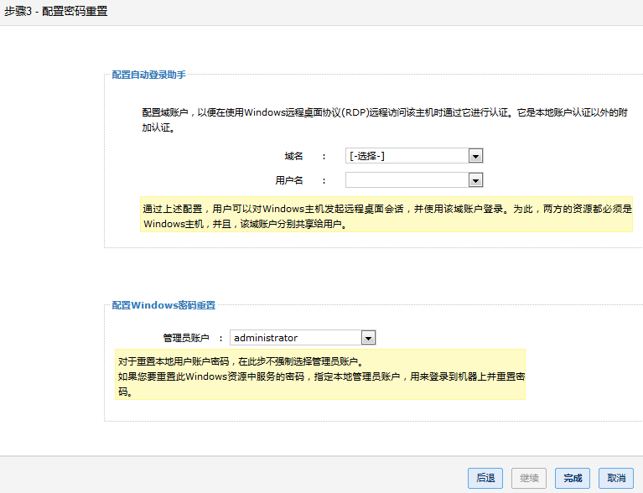Click the yellow note about Windows主机 remote sessions
The height and width of the screenshot is (493, 643).
386,215
